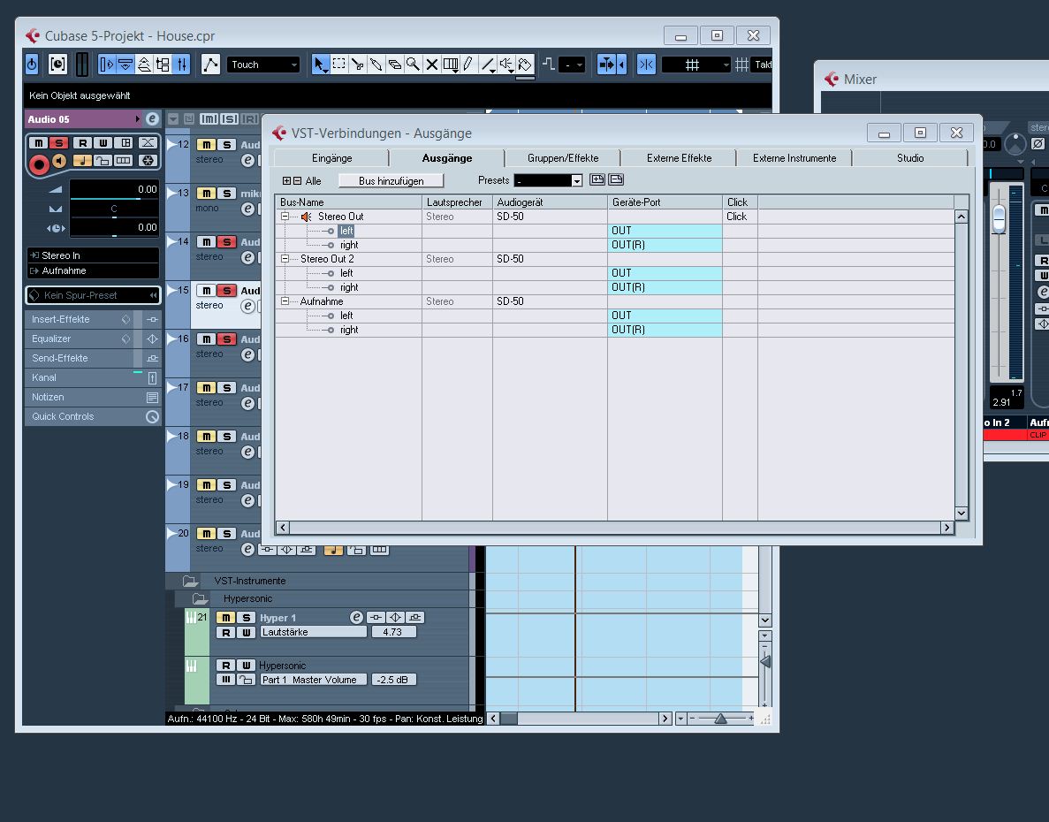Select the Object Selection arrow tool
1049x822 pixels.
point(321,65)
